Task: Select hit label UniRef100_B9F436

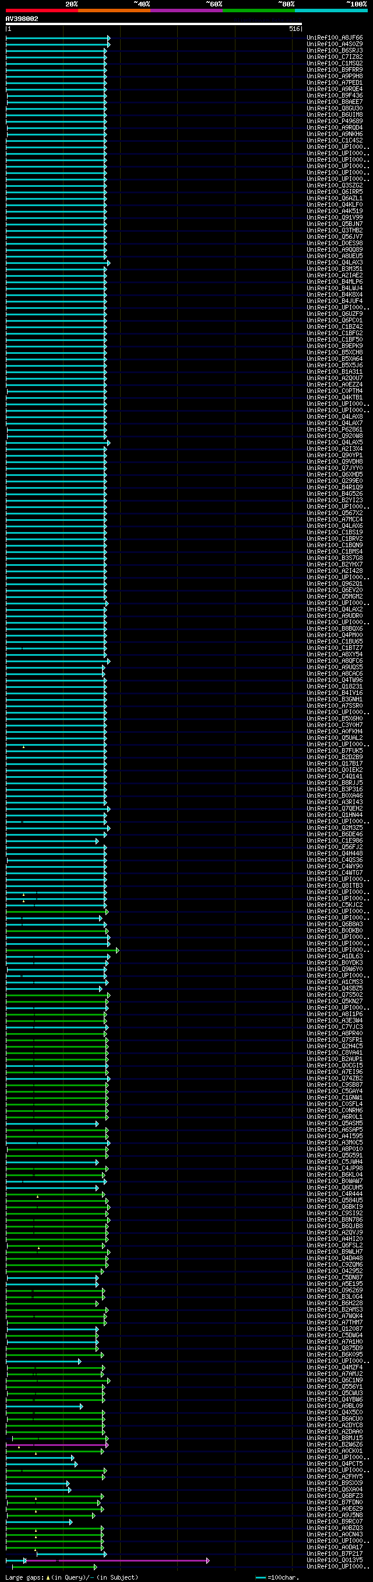Action: pyautogui.click(x=335, y=96)
